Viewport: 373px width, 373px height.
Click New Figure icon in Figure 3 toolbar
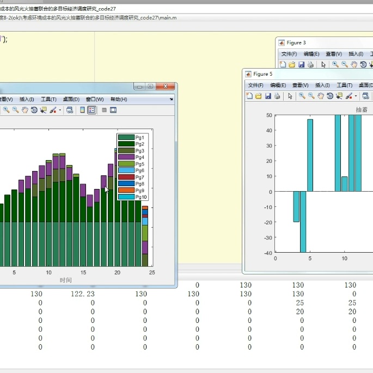pyautogui.click(x=283, y=64)
